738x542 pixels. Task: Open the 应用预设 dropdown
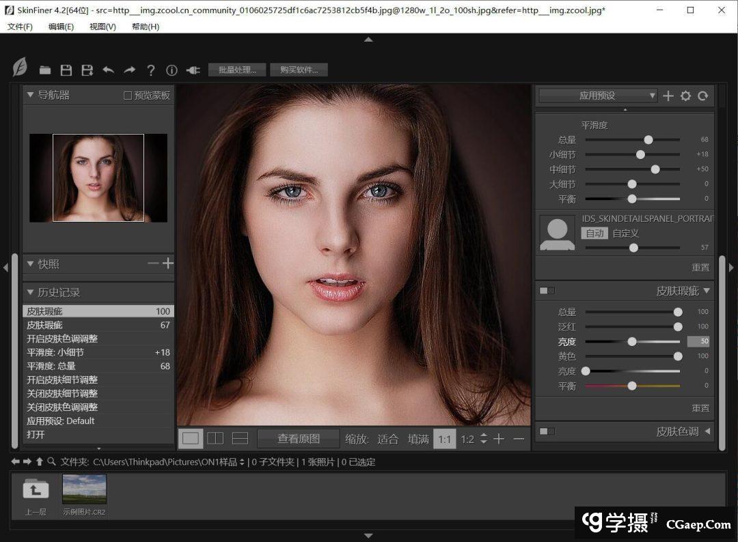[597, 96]
